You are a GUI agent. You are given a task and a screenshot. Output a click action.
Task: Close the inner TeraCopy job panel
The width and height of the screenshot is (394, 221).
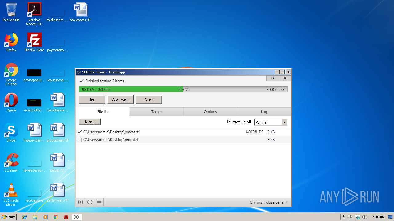[x=285, y=78]
